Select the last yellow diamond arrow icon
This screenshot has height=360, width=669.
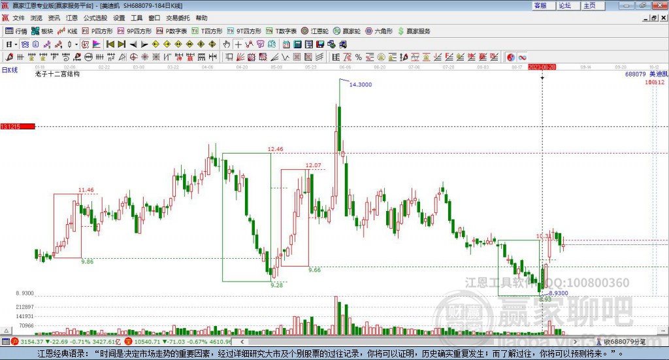pos(212,44)
